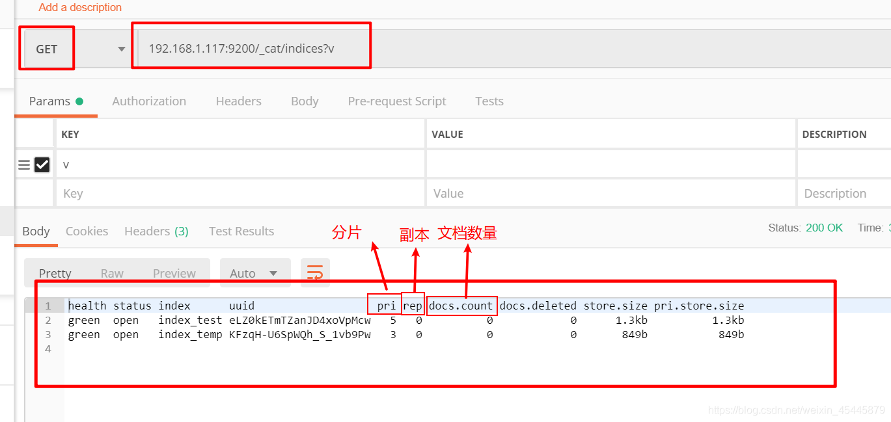The width and height of the screenshot is (891, 422).
Task: Click the new Key placeholder field
Action: 240,194
